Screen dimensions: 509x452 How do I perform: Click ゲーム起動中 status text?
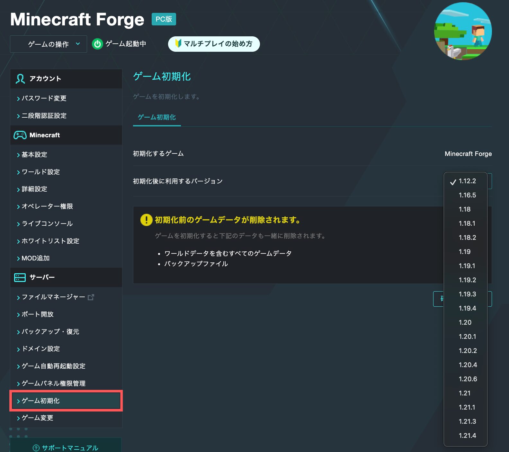[126, 44]
